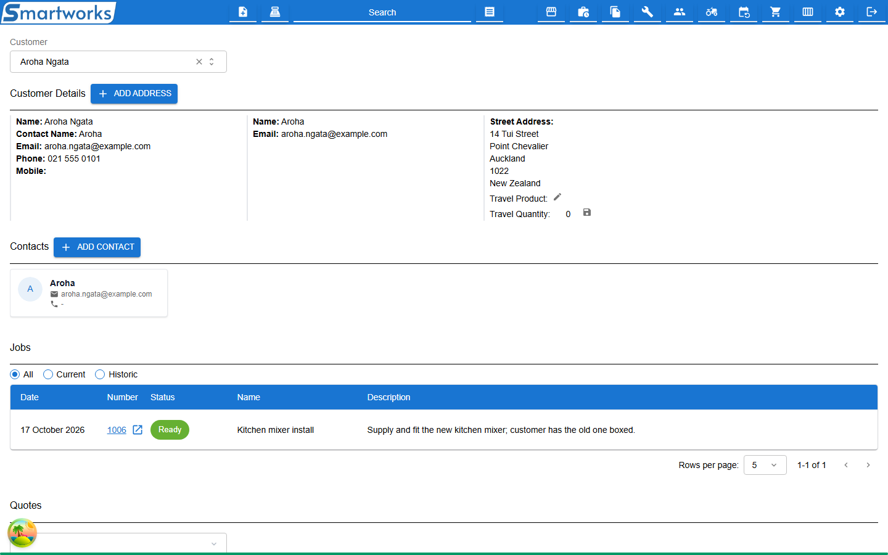
Task: Click the ADD CONTACT button
Action: [x=97, y=247]
